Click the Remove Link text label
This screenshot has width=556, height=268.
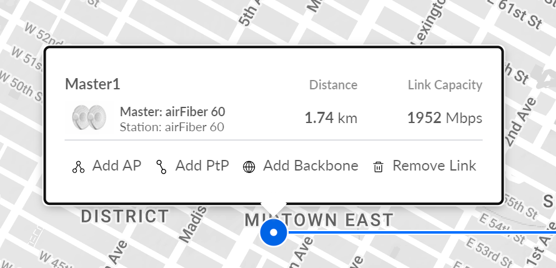(x=434, y=166)
